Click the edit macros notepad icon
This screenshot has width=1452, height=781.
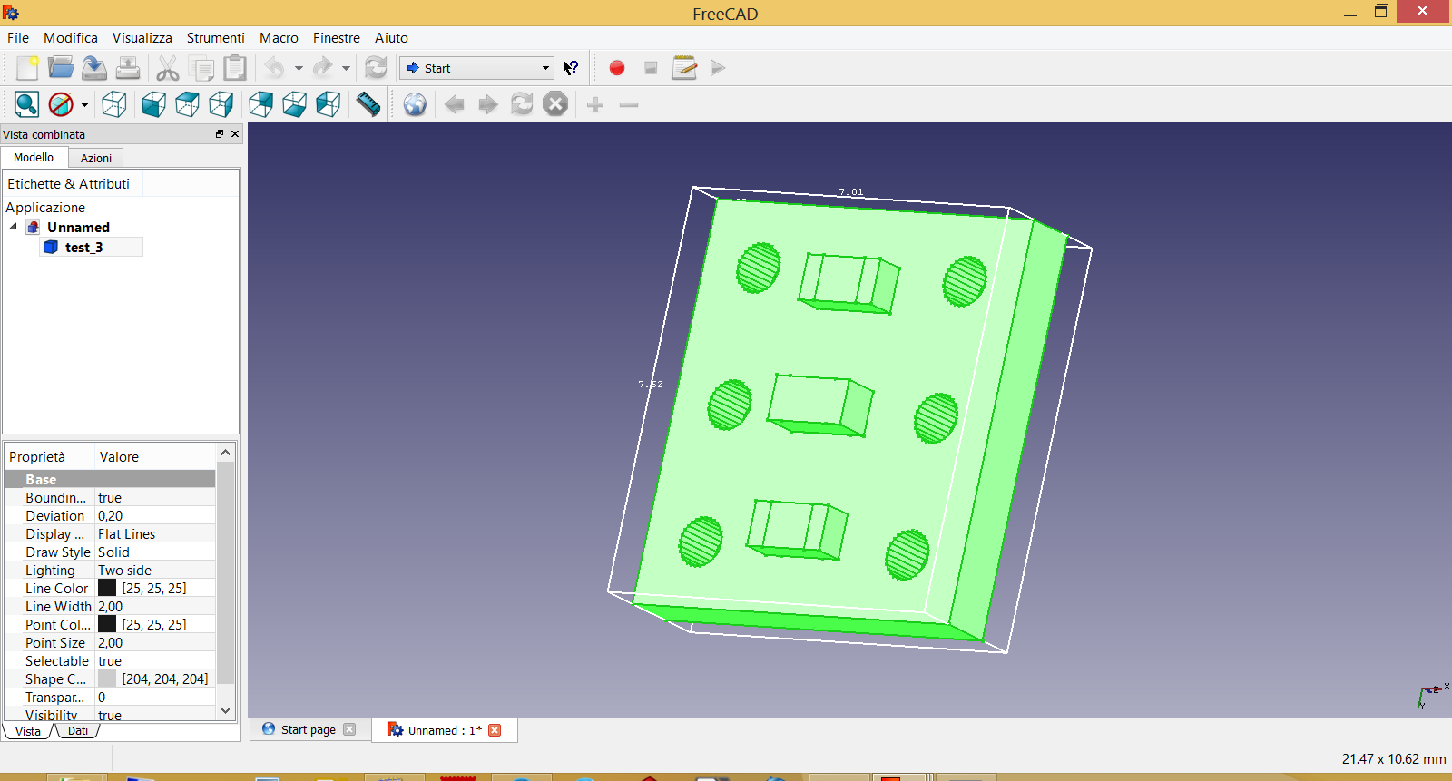coord(684,68)
